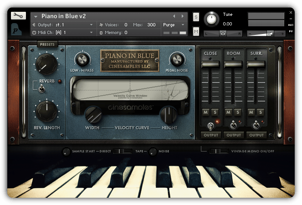Open the Presets tab
Viewport: 302px width, 205px height.
pyautogui.click(x=47, y=44)
